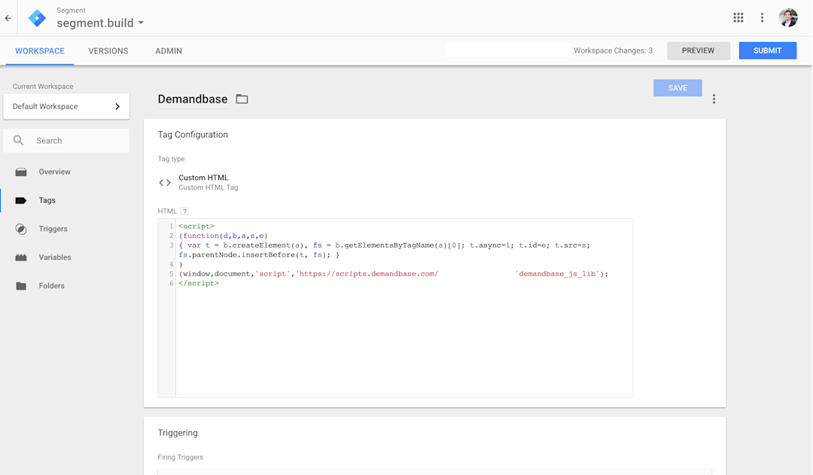Click the Folders sidebar icon
Image resolution: width=813 pixels, height=475 pixels.
pos(21,286)
